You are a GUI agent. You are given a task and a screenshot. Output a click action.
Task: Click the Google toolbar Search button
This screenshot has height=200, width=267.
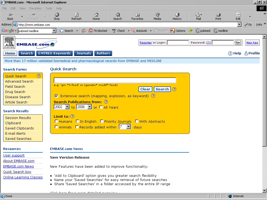tap(66, 31)
